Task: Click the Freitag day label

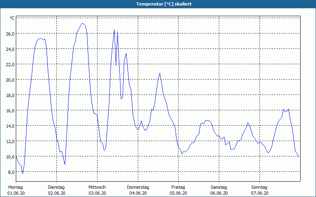Action: click(x=178, y=188)
